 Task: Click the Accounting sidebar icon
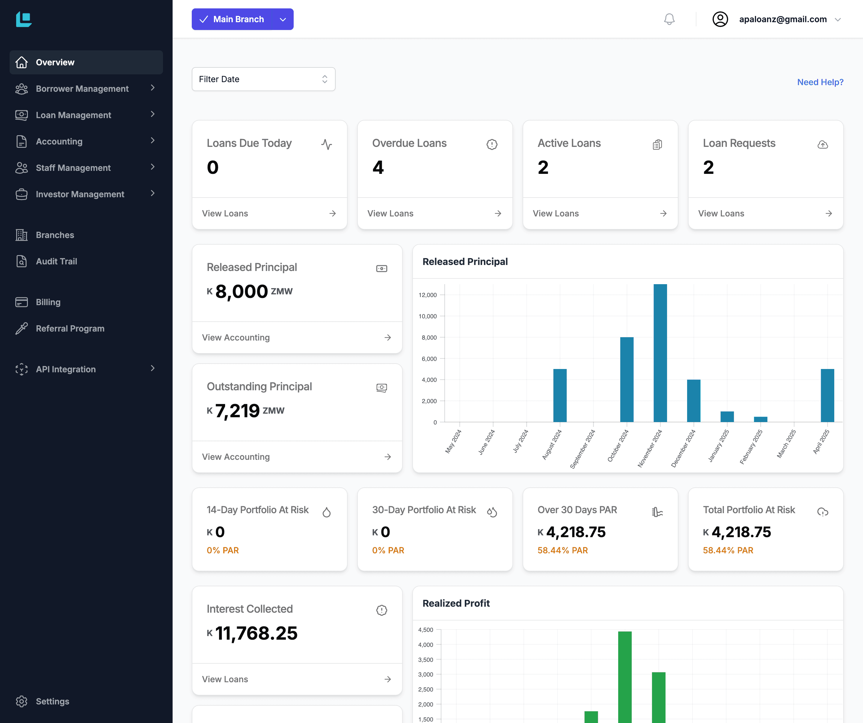coord(22,141)
